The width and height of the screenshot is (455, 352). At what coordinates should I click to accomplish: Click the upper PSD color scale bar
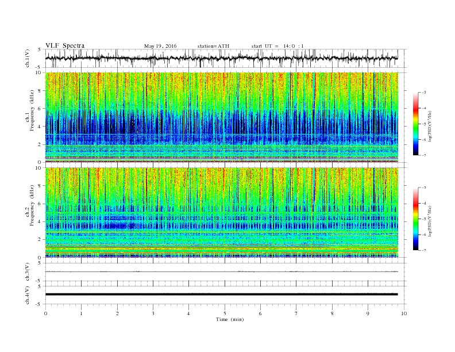(x=415, y=124)
